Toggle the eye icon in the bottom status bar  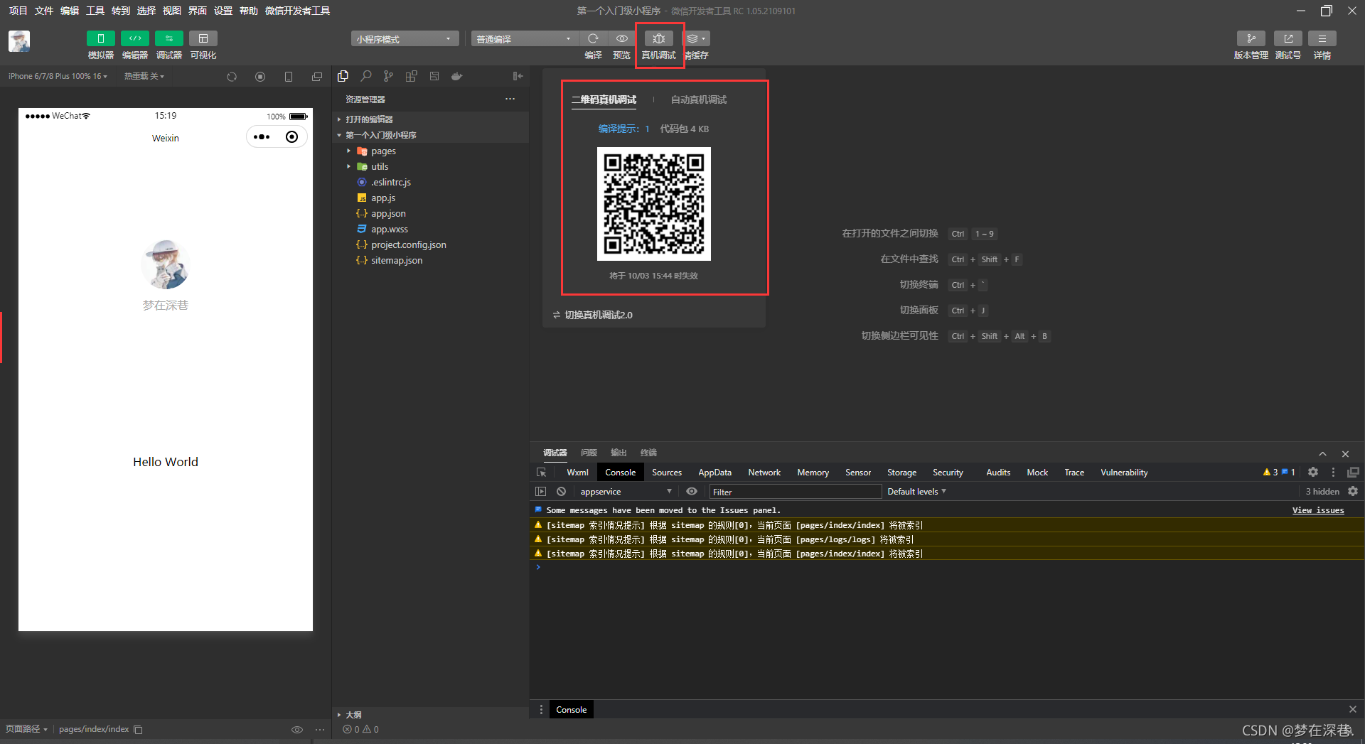(x=297, y=730)
